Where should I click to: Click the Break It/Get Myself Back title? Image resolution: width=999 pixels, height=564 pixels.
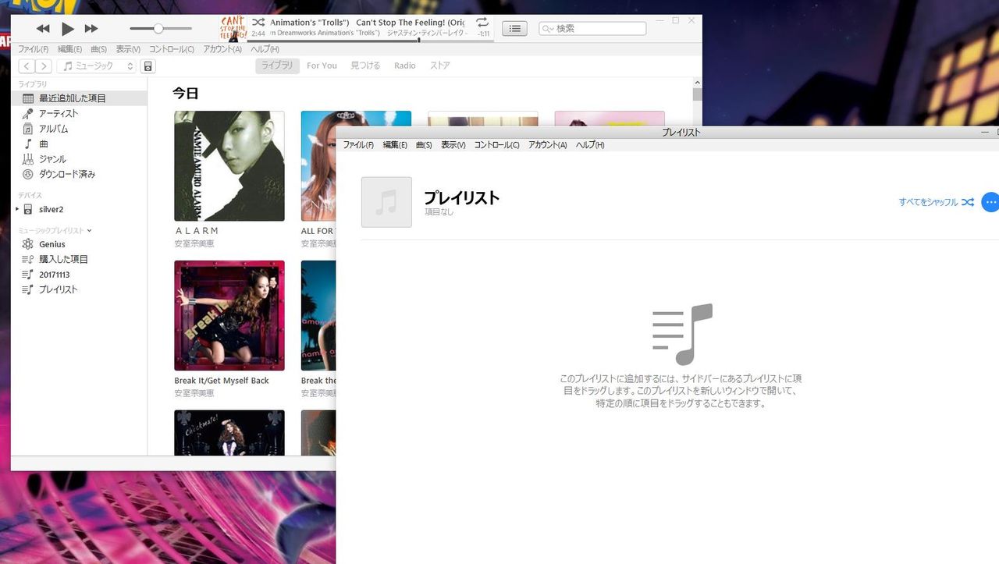click(x=222, y=381)
